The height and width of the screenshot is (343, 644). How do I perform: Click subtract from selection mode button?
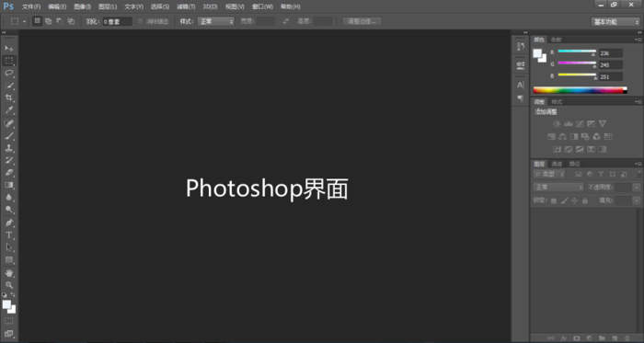[60, 21]
